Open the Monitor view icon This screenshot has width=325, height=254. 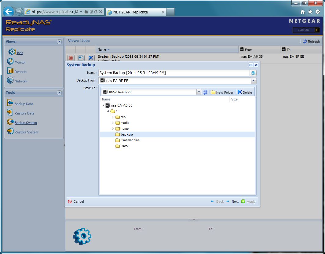tap(10, 62)
